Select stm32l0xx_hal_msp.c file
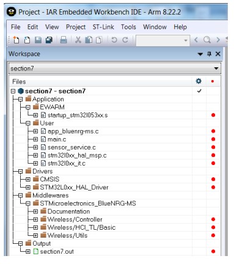This screenshot has height=264, width=234. click(x=77, y=155)
